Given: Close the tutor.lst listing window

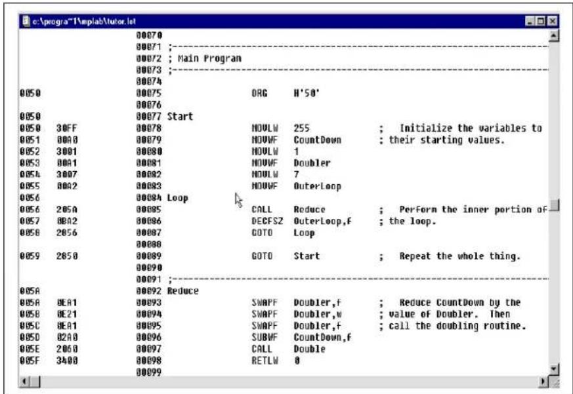Looking at the screenshot, I should 553,21.
